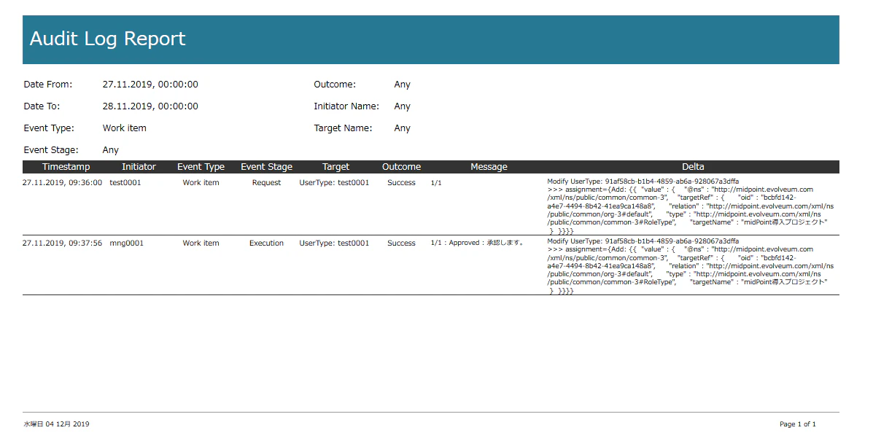Click the Delta text in the Execution row
Image resolution: width=873 pixels, height=441 pixels.
tap(691, 266)
